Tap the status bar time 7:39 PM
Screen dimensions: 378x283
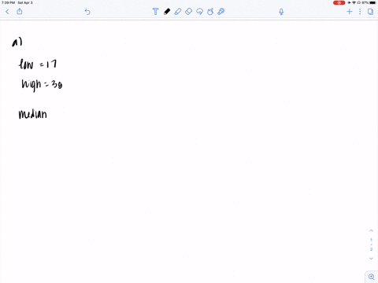click(x=8, y=2)
